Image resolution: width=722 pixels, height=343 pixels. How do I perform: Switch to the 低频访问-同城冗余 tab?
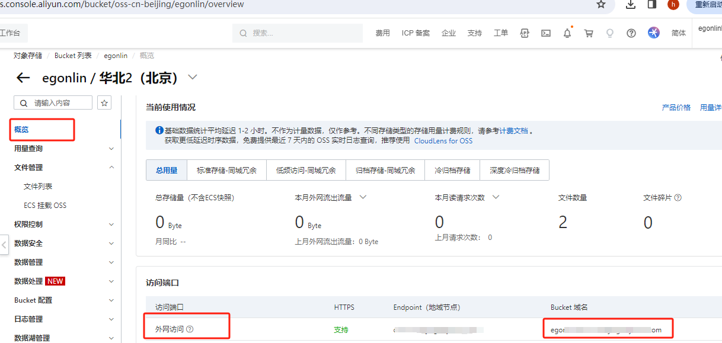pyautogui.click(x=306, y=170)
